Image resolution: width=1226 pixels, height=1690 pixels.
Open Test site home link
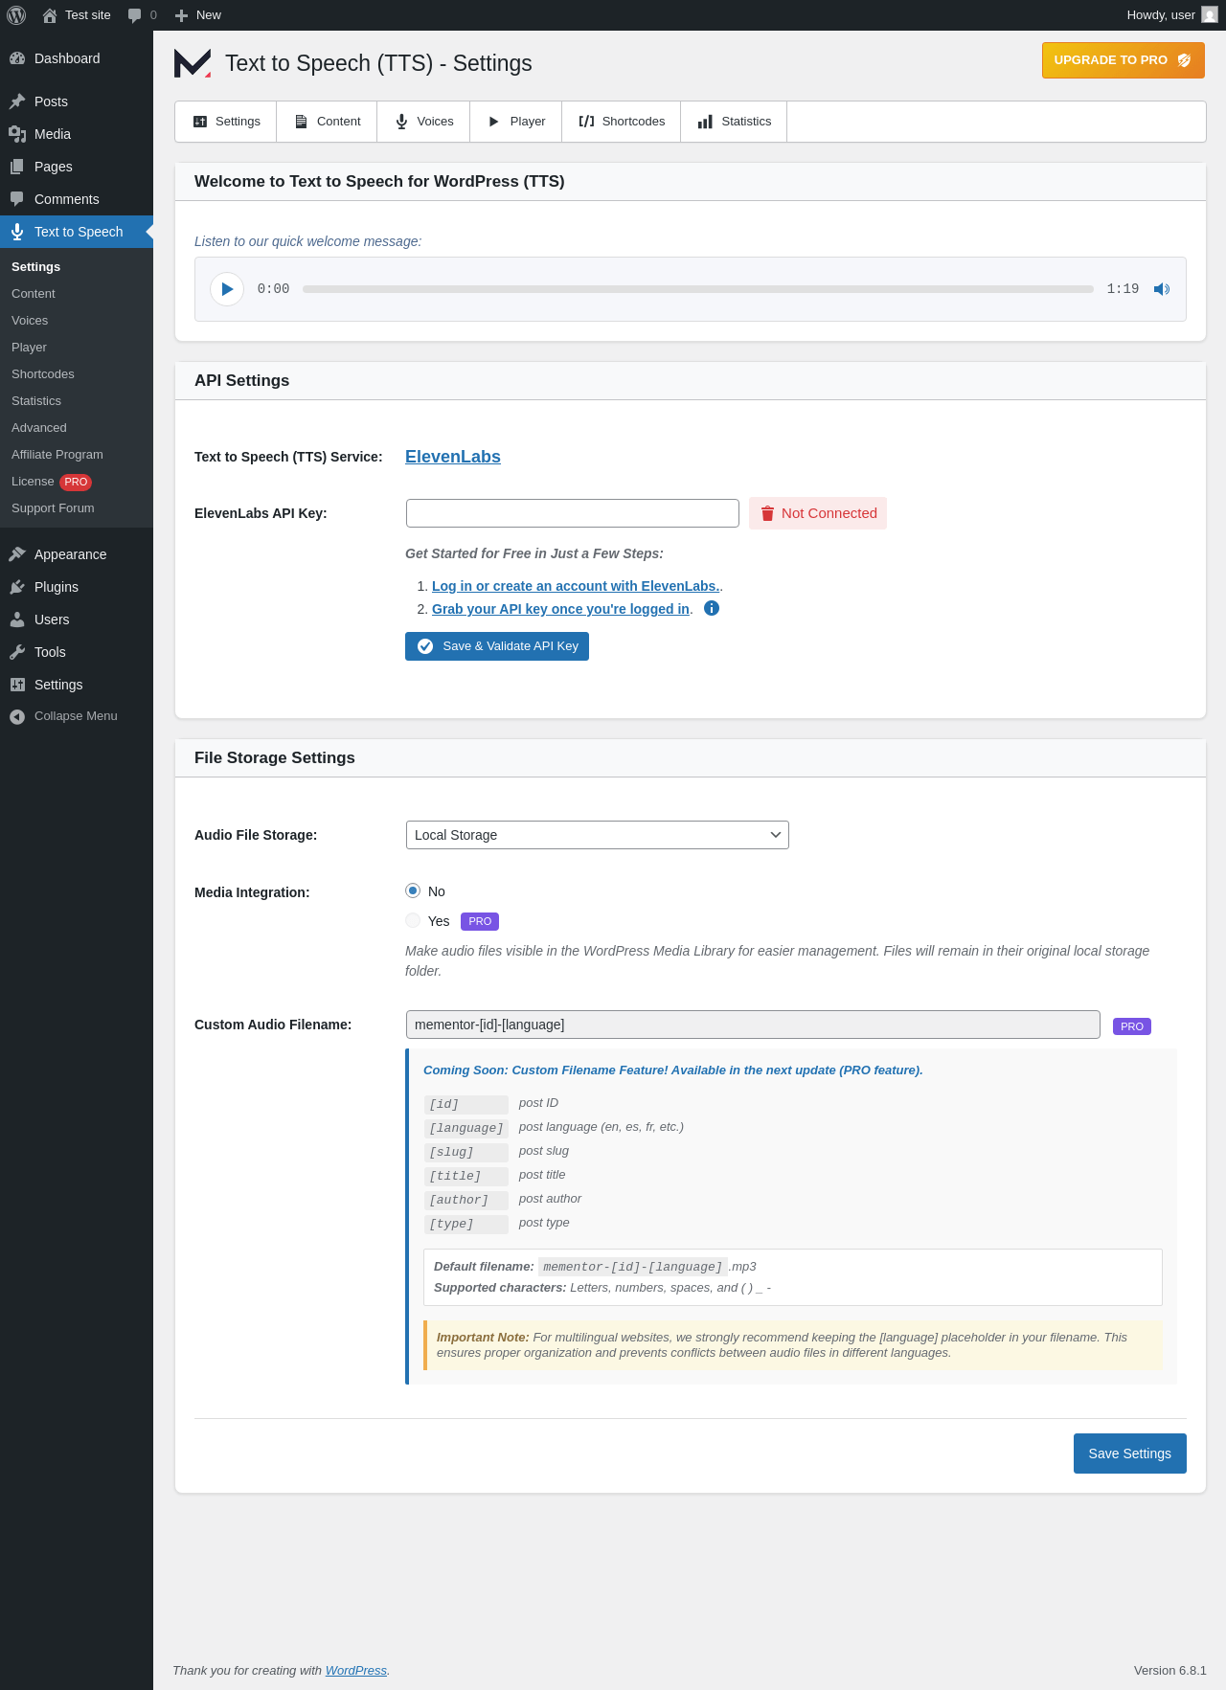pos(77,15)
